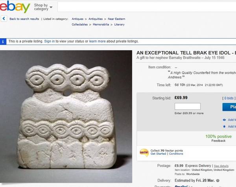Click learn more about private listings

[x=97, y=41]
